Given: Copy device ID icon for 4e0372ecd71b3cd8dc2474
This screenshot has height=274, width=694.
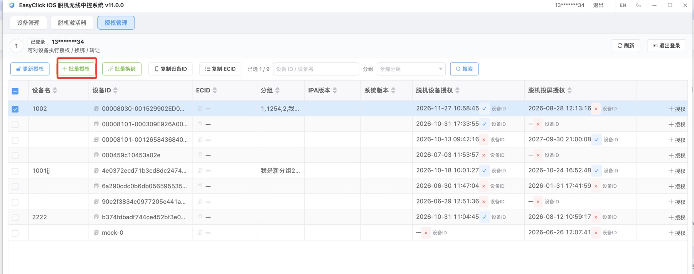Looking at the screenshot, I should [x=96, y=170].
